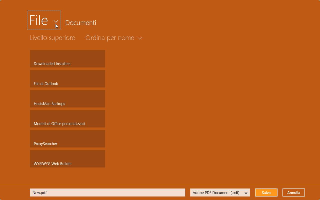
Task: Click the Documenti location label
Action: pyautogui.click(x=80, y=23)
